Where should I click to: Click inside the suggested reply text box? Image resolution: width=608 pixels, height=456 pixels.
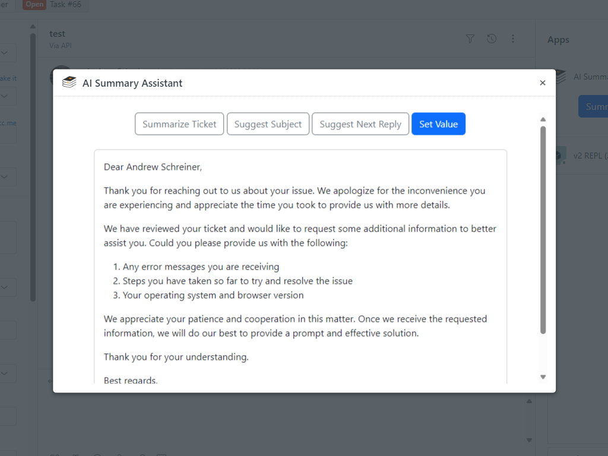point(300,267)
